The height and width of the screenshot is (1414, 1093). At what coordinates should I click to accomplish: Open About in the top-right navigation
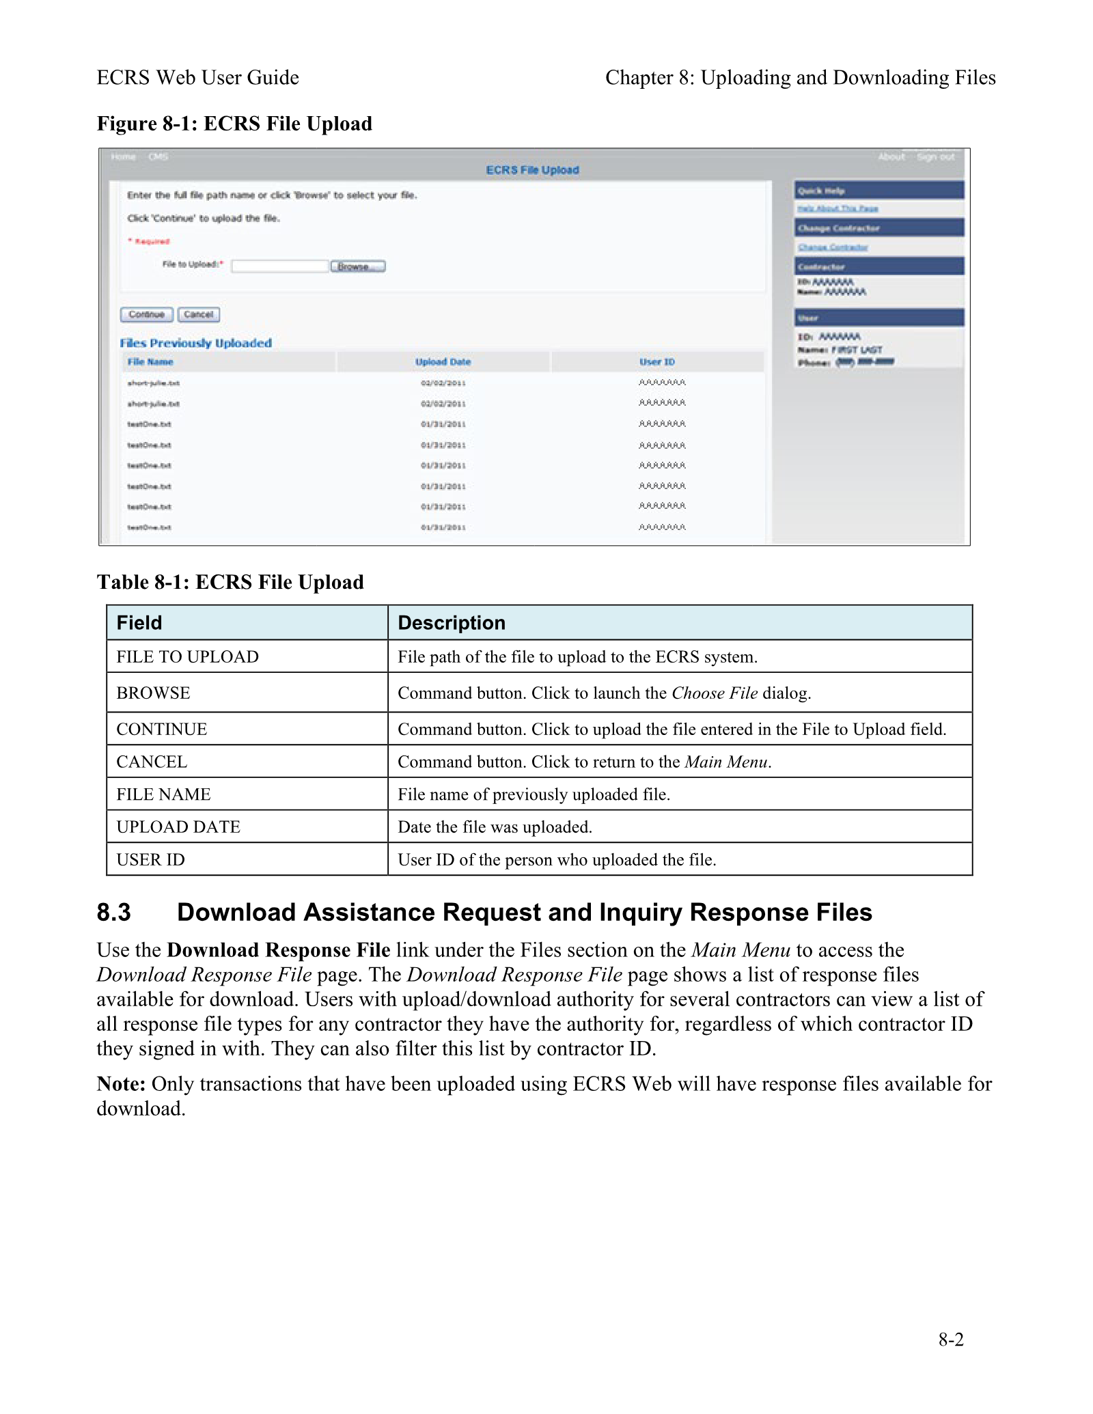(x=891, y=157)
